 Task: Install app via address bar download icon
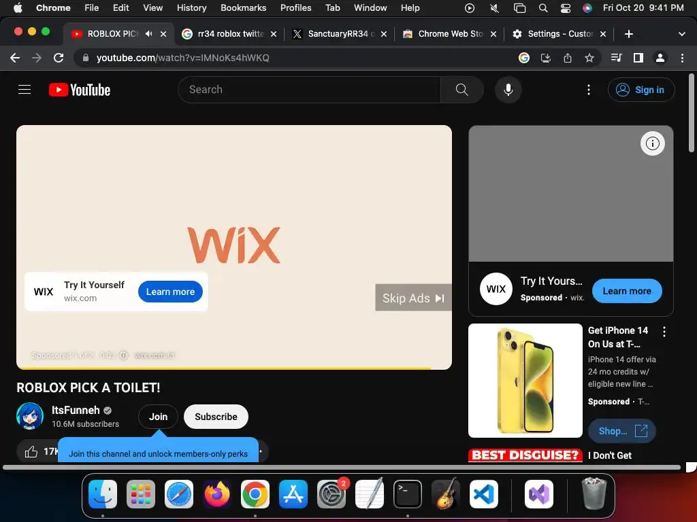(546, 58)
